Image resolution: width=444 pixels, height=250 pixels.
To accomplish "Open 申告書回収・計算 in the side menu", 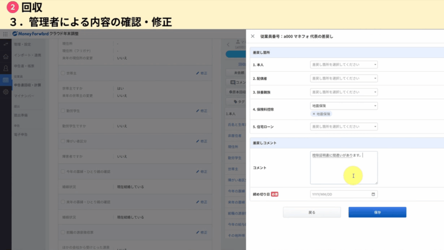I will click(x=27, y=85).
